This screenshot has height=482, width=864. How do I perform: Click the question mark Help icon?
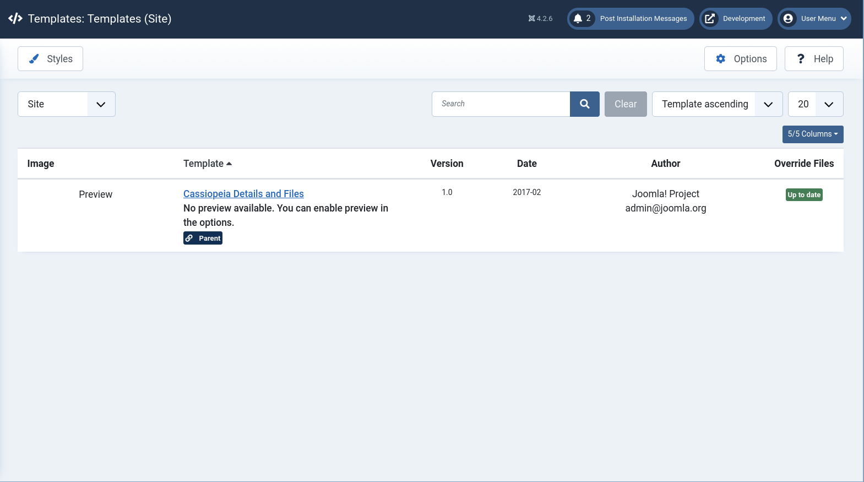coord(801,59)
